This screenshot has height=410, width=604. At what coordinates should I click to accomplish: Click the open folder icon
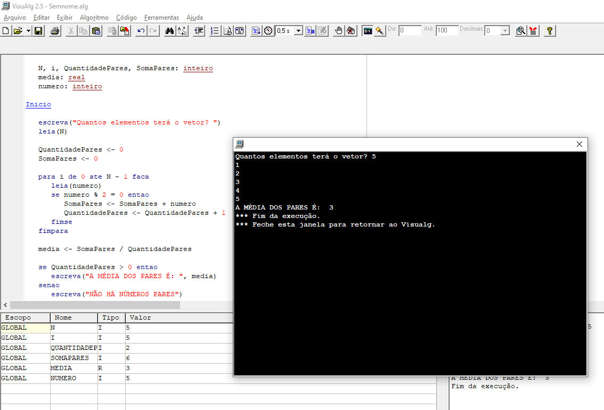tap(18, 31)
